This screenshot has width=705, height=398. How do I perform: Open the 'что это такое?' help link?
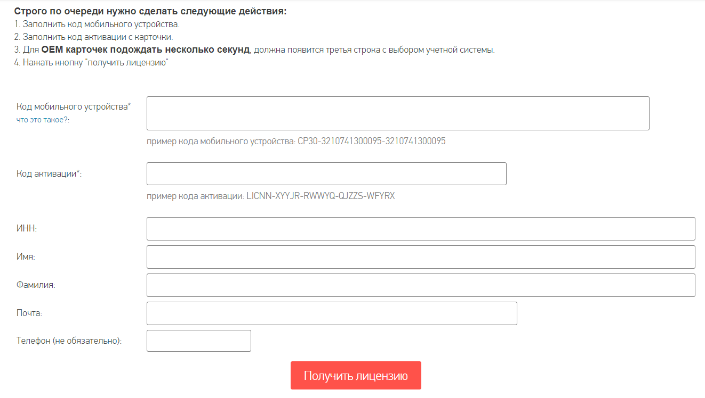point(43,120)
